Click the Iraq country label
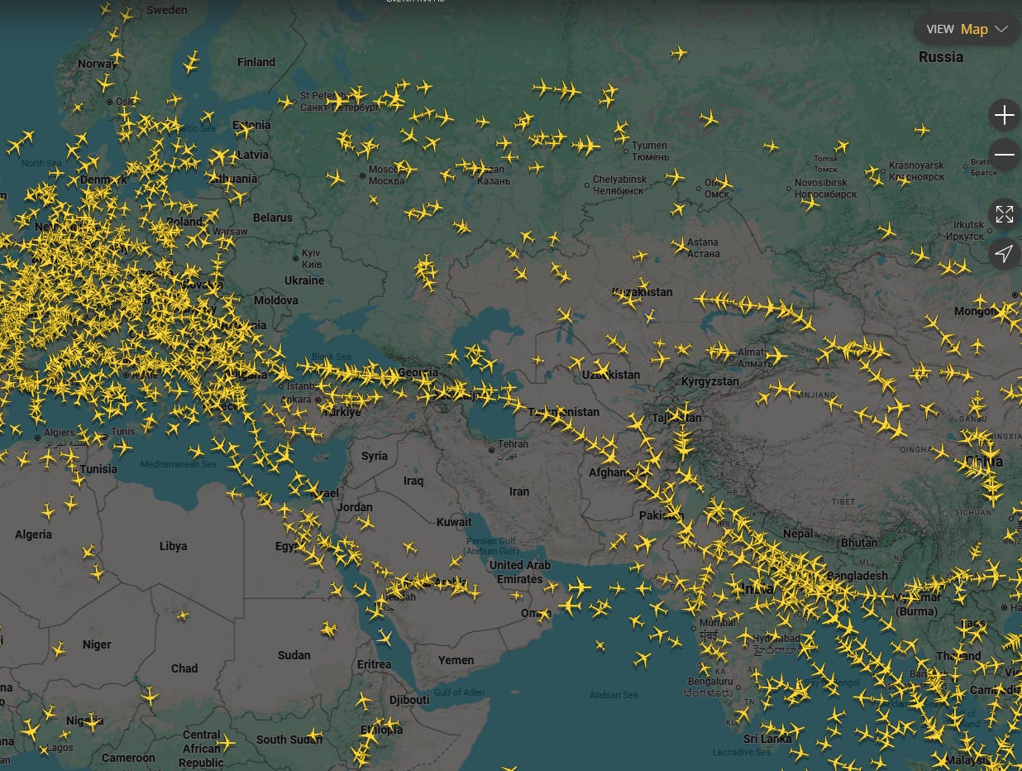Image resolution: width=1022 pixels, height=771 pixels. 413,481
